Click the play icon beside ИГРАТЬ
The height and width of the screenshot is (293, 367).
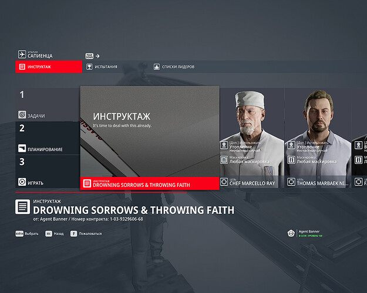pos(22,182)
